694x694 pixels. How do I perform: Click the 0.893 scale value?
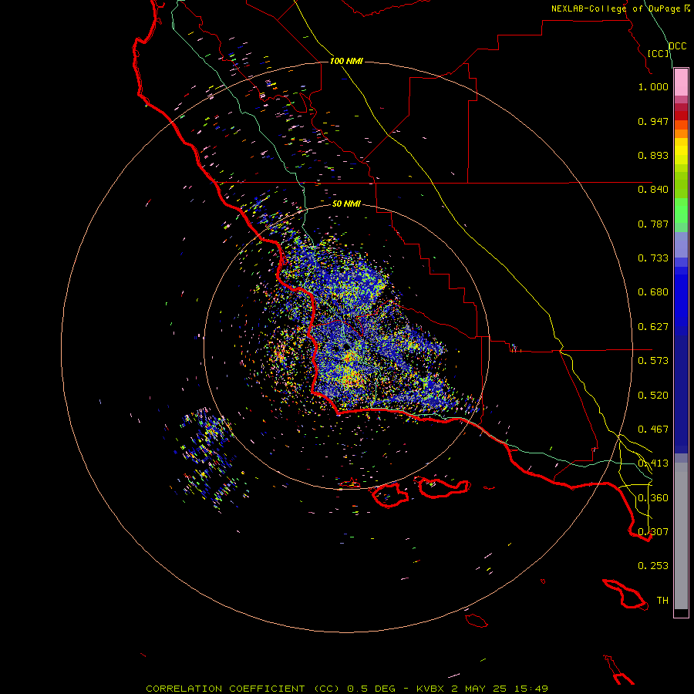click(653, 155)
